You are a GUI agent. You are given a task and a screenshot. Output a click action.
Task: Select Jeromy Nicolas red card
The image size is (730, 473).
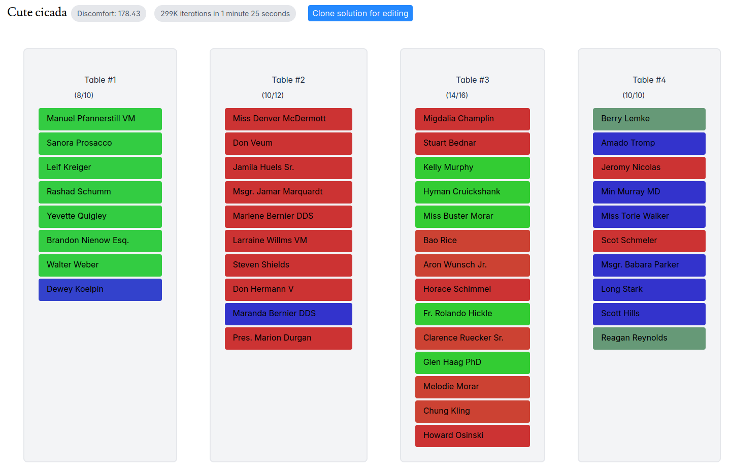point(649,167)
